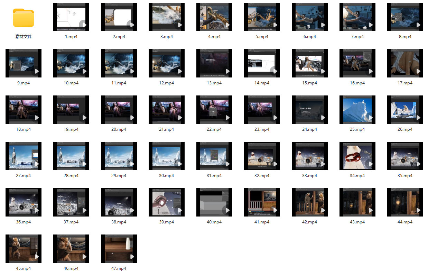Image resolution: width=428 pixels, height=276 pixels.
Task: Click the 10.mp4 file name label
Action: pos(71,83)
